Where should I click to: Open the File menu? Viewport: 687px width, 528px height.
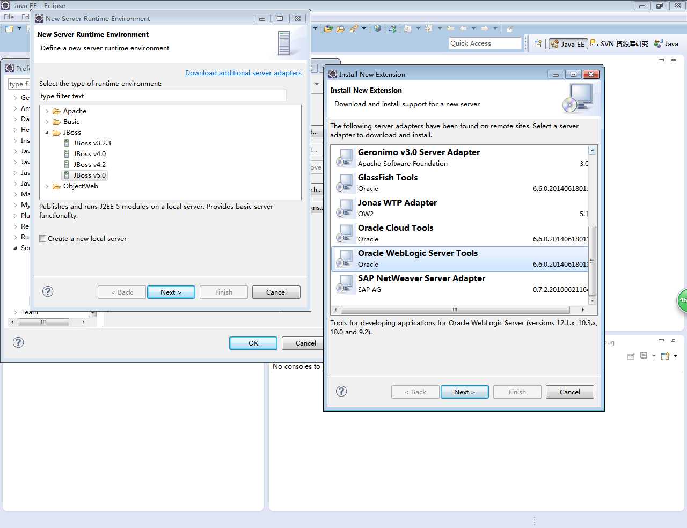tap(9, 17)
